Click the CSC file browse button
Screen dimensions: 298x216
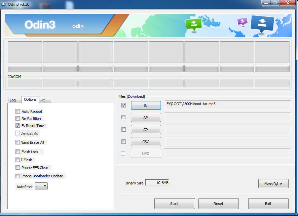(146, 142)
